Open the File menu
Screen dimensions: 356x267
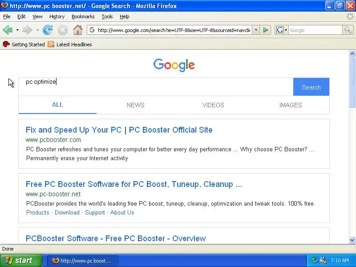7,16
